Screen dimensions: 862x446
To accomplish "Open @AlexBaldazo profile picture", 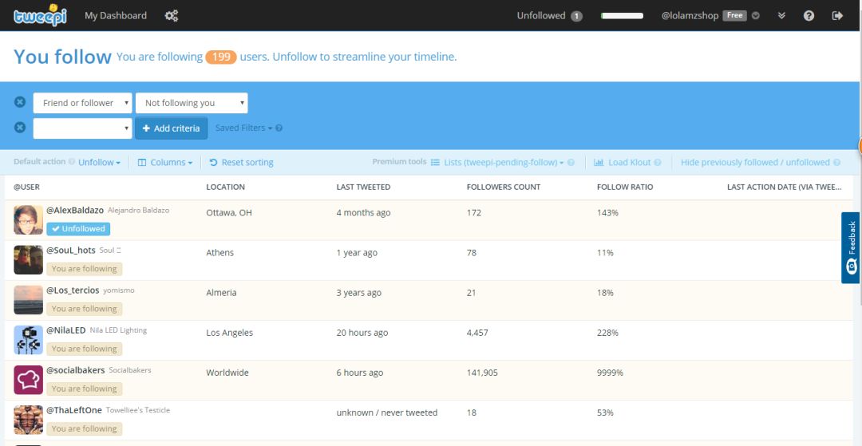I will coord(28,219).
